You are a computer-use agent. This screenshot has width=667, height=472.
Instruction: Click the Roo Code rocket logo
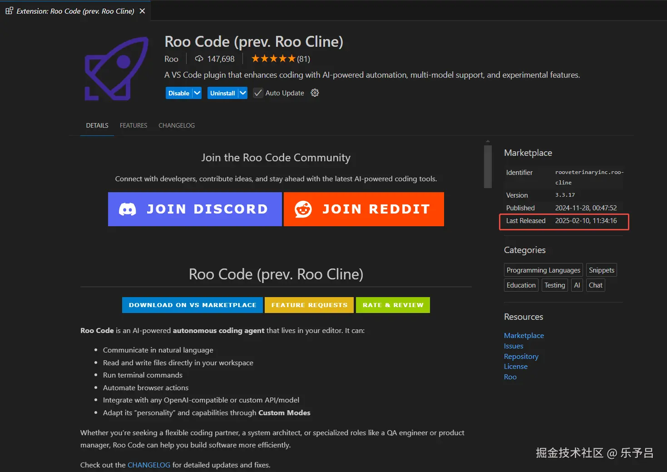(x=117, y=69)
